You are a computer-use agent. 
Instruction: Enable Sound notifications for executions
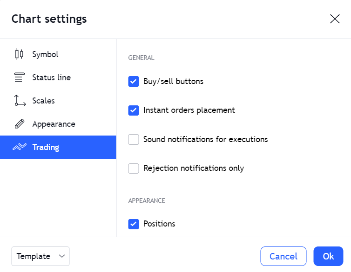pyautogui.click(x=134, y=139)
